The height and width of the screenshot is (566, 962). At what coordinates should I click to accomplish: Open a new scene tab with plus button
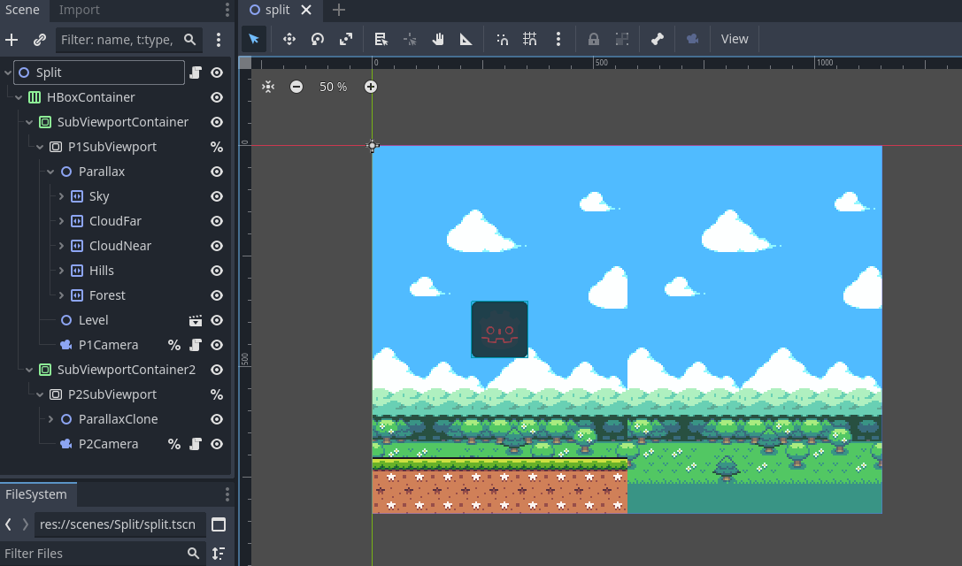pos(339,10)
